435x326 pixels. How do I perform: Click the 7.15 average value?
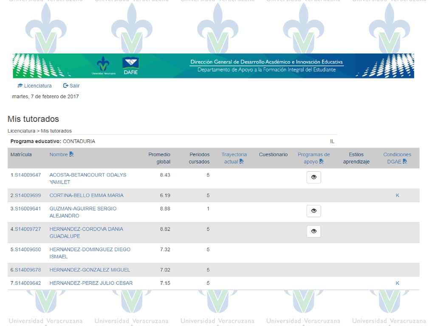[165, 283]
